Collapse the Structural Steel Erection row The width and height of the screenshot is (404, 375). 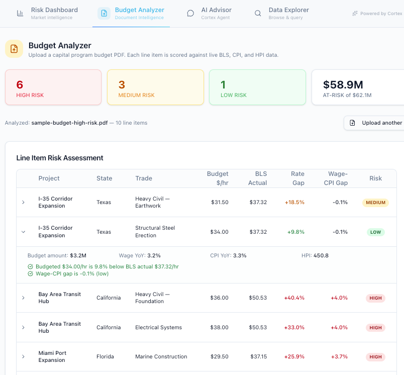coord(23,232)
